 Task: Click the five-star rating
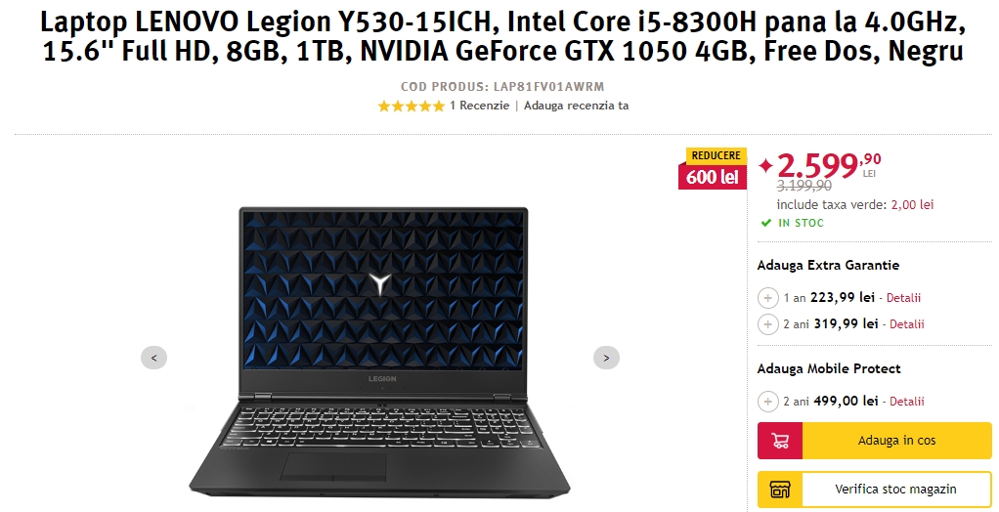[x=411, y=106]
